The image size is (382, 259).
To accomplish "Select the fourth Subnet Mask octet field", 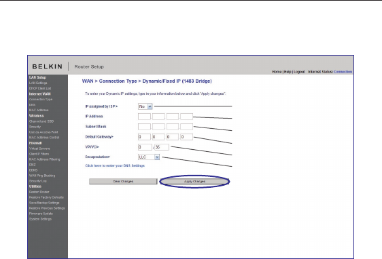I will (187, 127).
